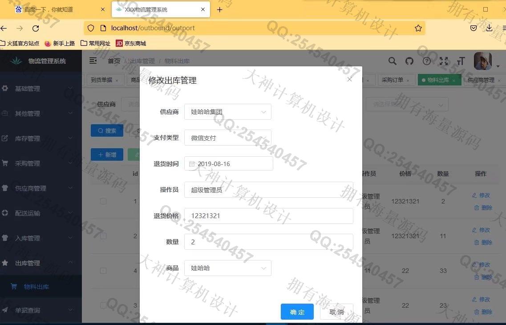Click the browser reload icon

point(36,28)
